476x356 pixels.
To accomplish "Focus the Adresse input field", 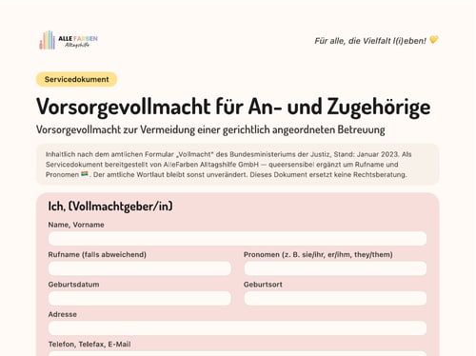I will point(237,328).
